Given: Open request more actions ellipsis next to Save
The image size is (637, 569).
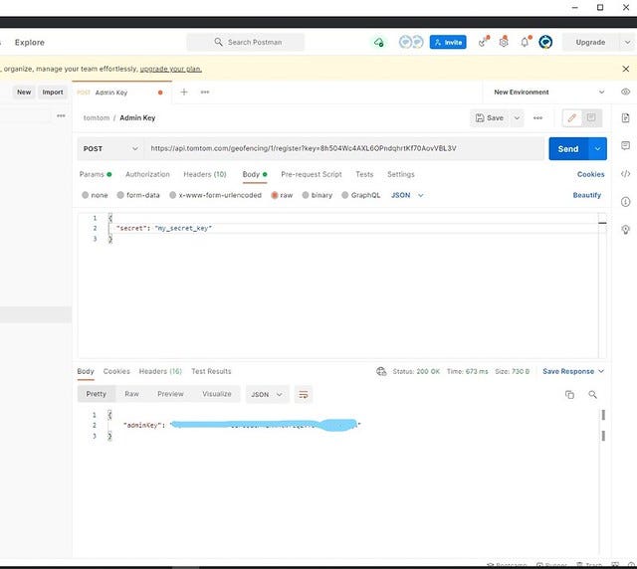Looking at the screenshot, I should pyautogui.click(x=537, y=117).
